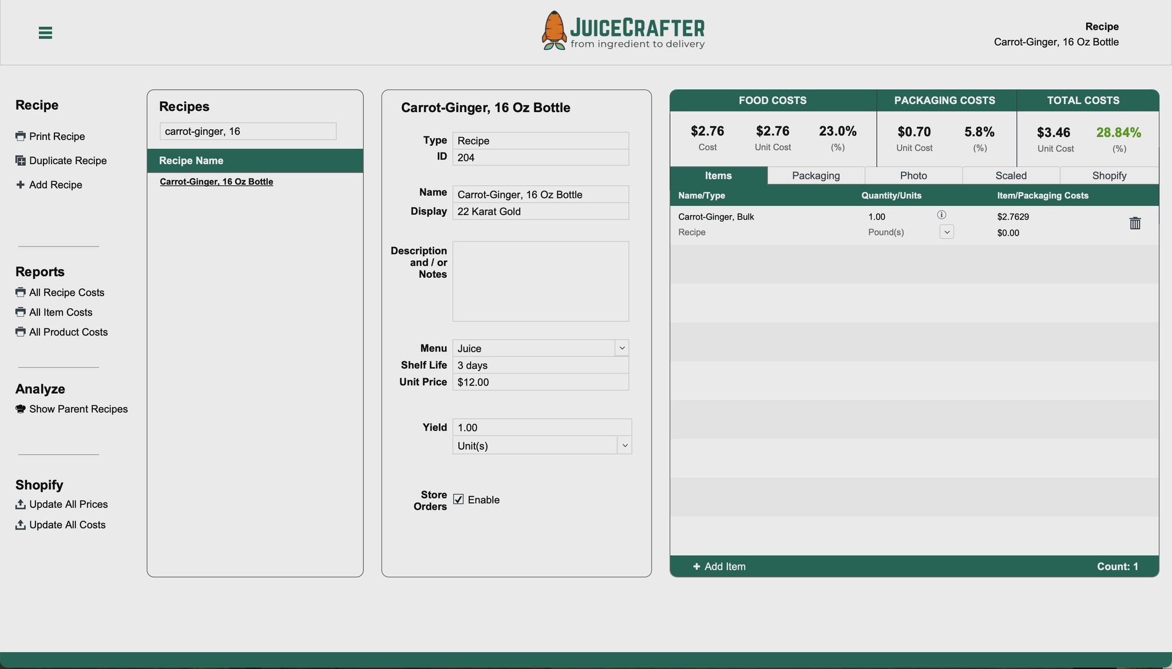Open the Shopify tab
Image resolution: width=1172 pixels, height=669 pixels.
click(1109, 176)
